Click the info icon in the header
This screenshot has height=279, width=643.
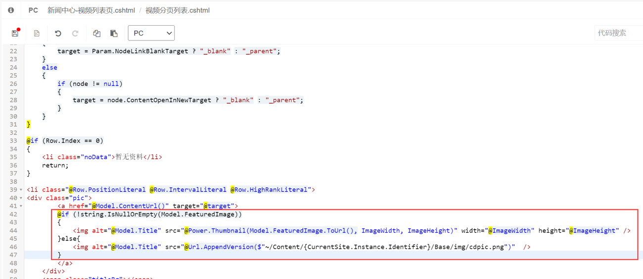click(x=11, y=10)
